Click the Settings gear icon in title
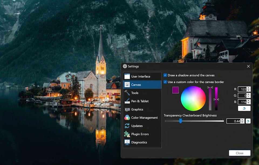 click(x=125, y=66)
